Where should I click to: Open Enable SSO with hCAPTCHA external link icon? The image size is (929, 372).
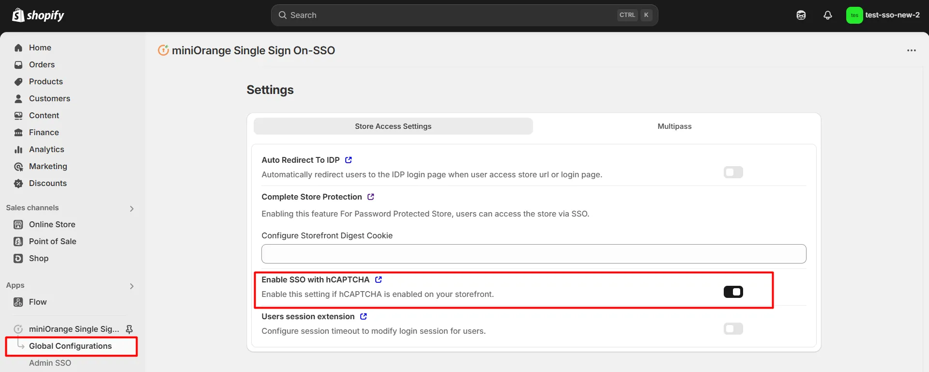tap(379, 279)
